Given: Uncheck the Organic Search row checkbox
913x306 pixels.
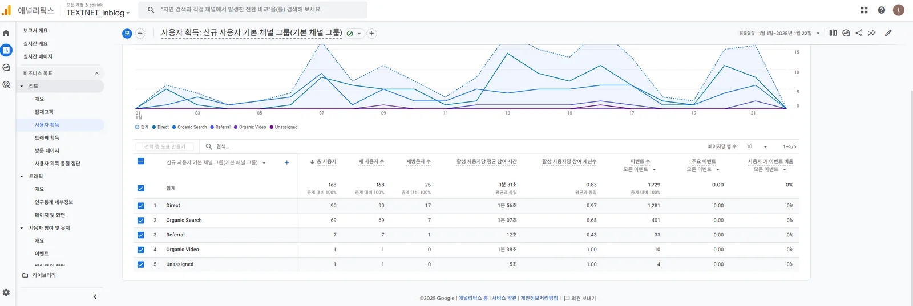Looking at the screenshot, I should click(x=141, y=221).
